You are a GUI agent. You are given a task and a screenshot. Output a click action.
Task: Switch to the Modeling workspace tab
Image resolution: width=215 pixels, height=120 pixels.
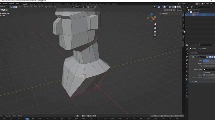pyautogui.click(x=32, y=4)
